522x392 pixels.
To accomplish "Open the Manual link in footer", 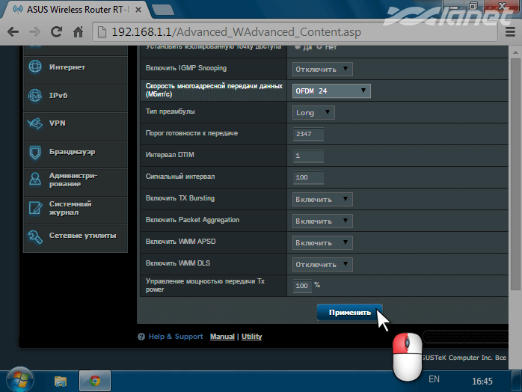I will tap(222, 337).
